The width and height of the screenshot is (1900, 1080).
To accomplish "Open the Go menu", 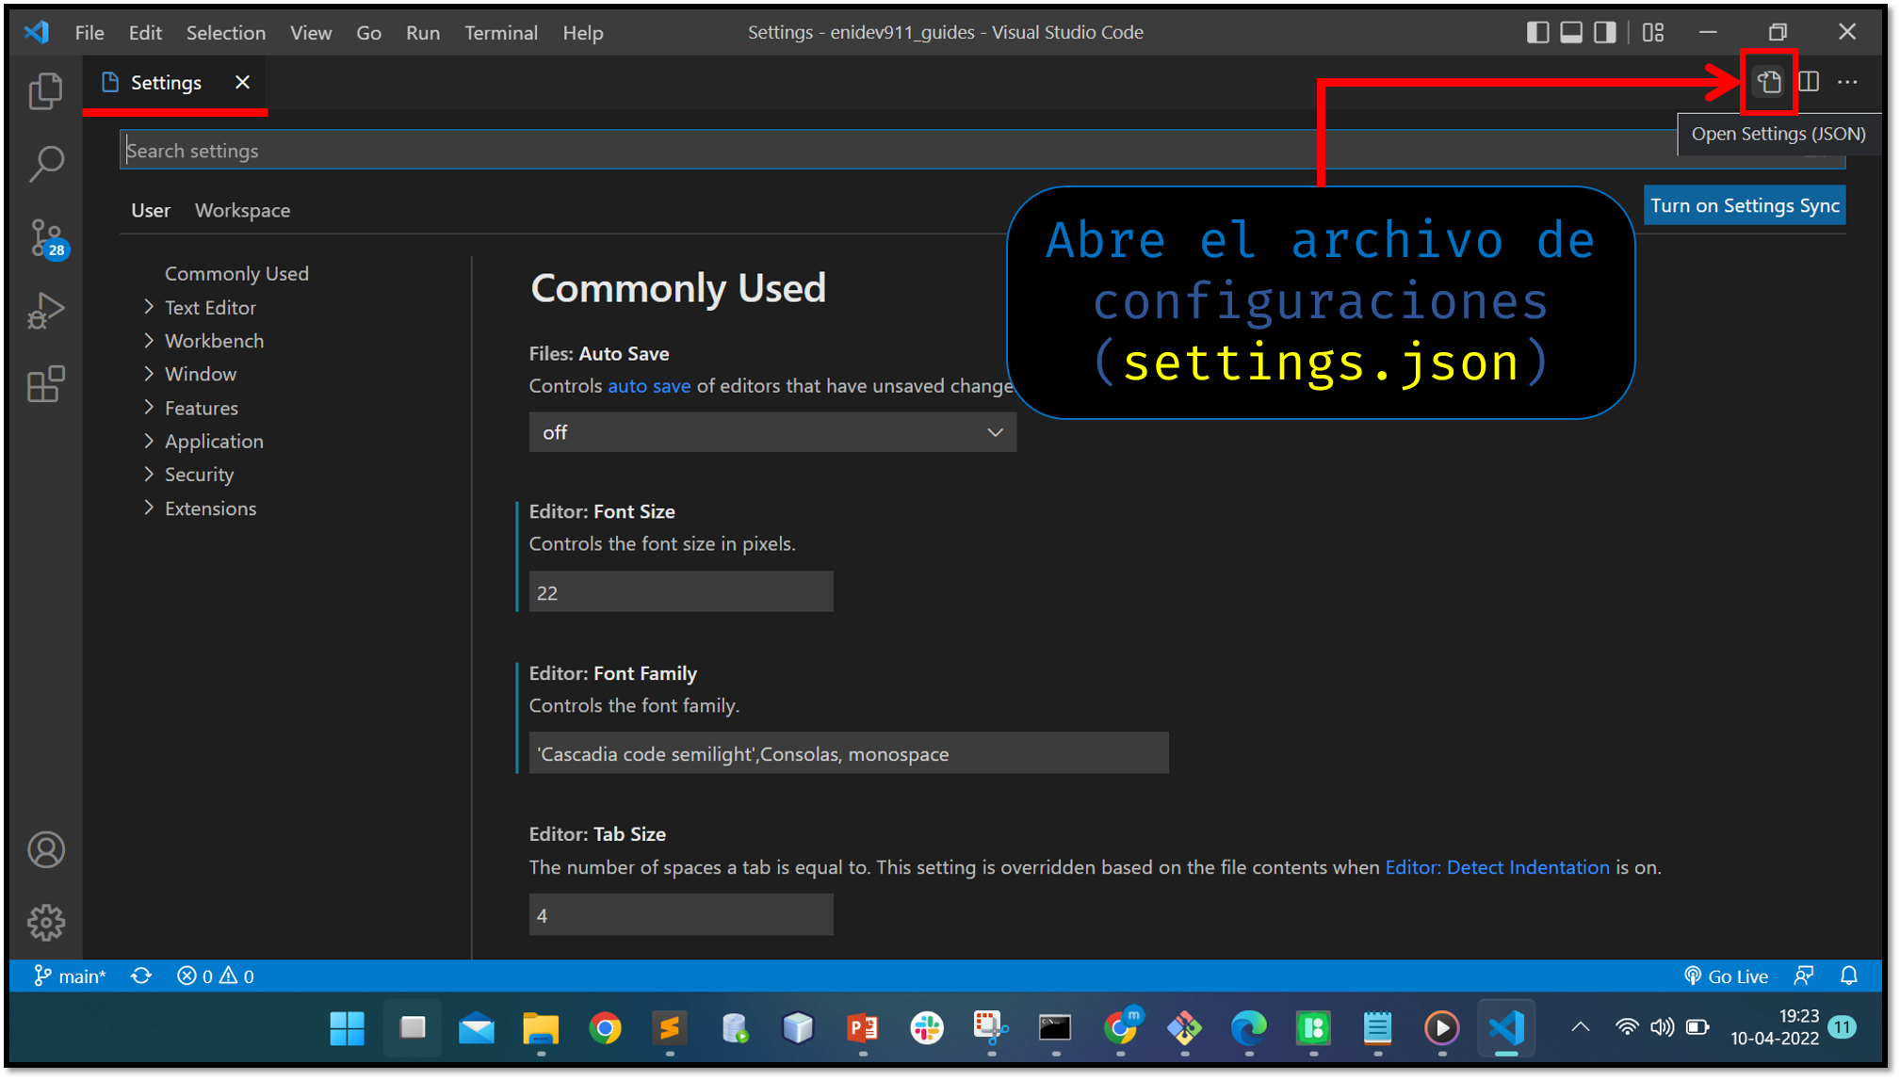I will [x=368, y=32].
